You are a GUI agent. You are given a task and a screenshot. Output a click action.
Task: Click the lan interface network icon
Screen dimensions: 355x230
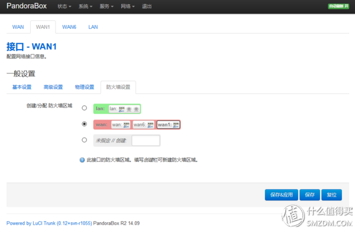(x=122, y=109)
